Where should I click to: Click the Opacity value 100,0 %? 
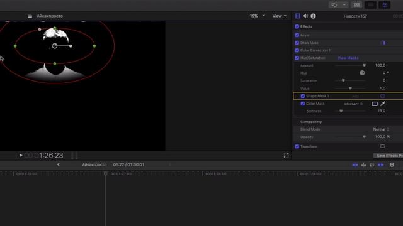382,137
